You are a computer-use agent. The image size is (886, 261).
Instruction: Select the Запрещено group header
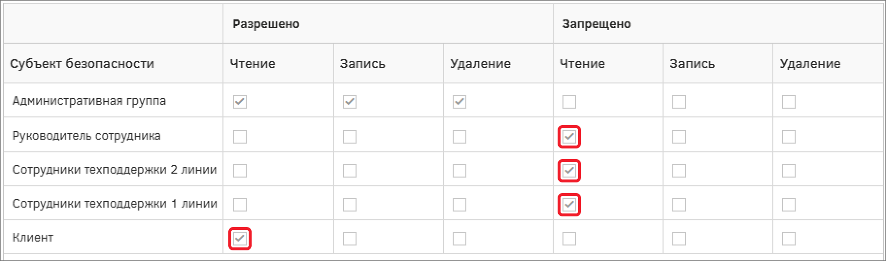pyautogui.click(x=596, y=24)
